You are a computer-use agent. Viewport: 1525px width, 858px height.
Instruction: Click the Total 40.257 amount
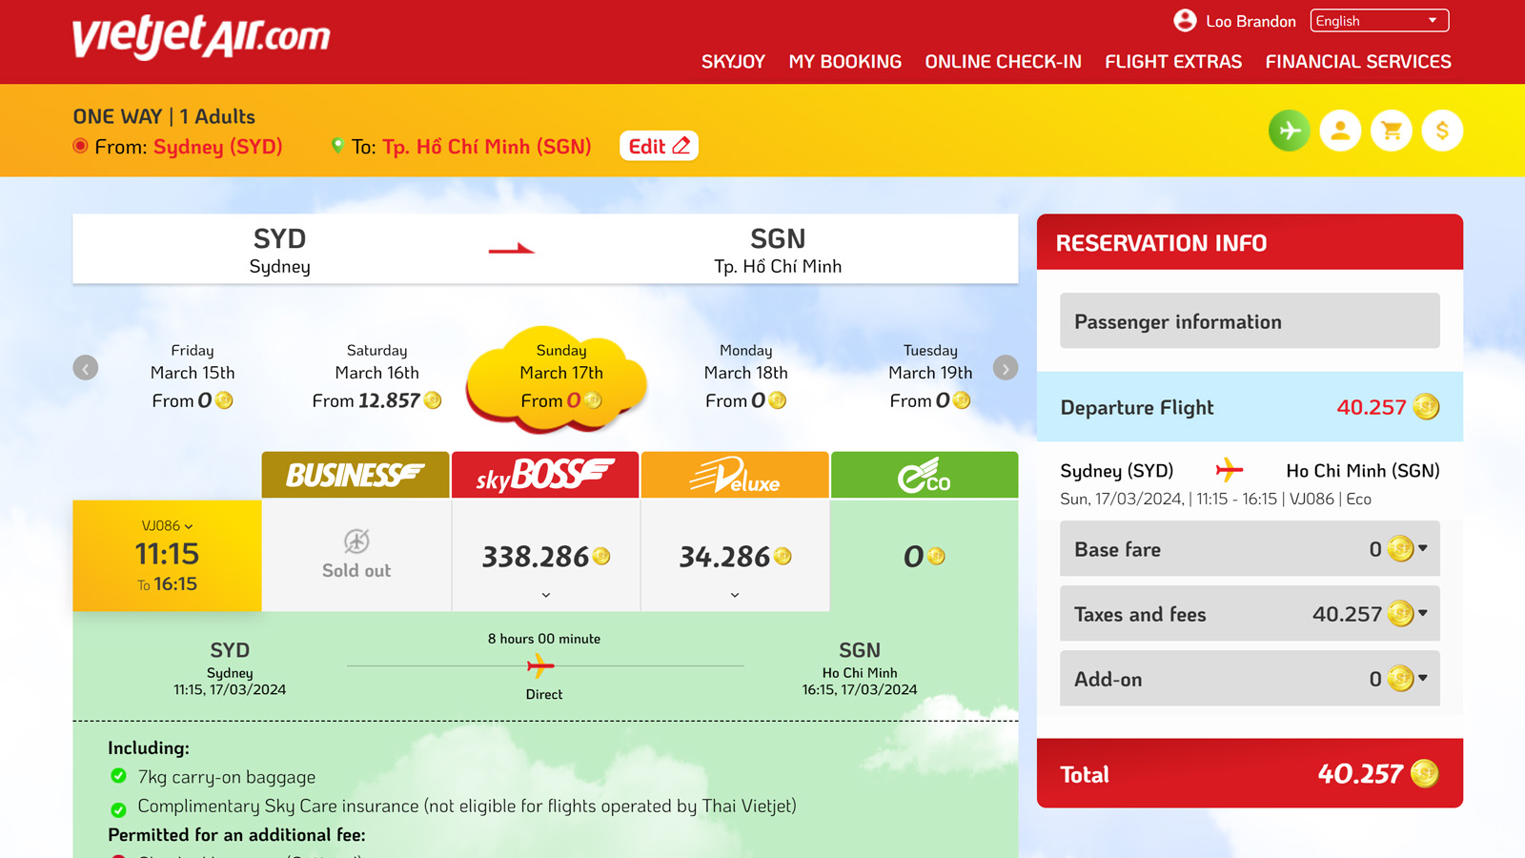click(1360, 774)
